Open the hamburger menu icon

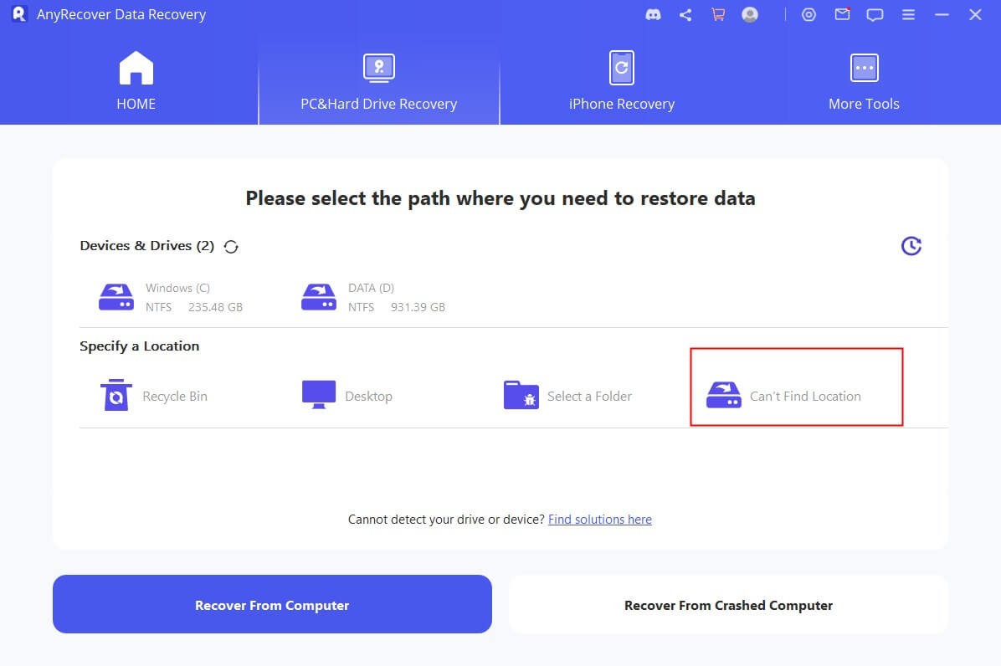click(x=909, y=14)
